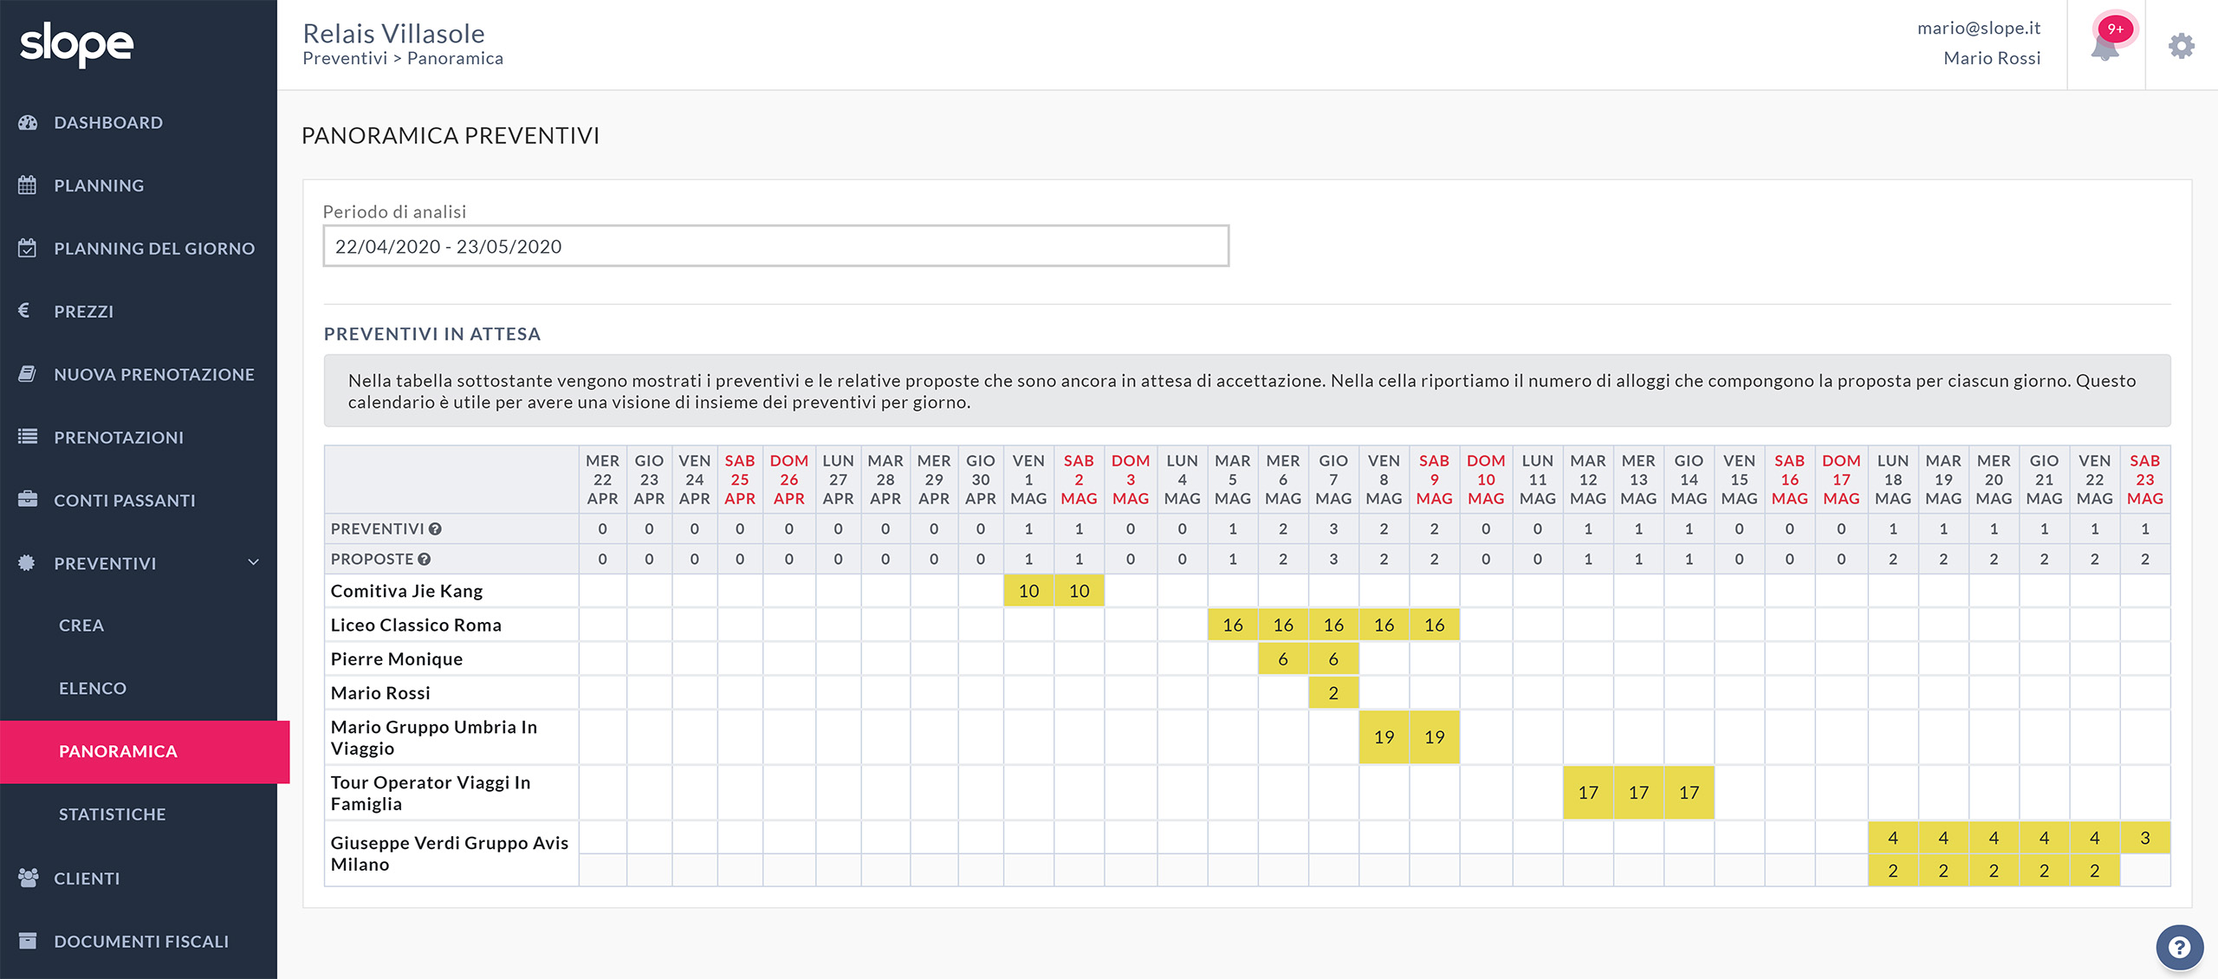Open the Periodo di analisi date range field
This screenshot has height=979, width=2218.
(775, 246)
